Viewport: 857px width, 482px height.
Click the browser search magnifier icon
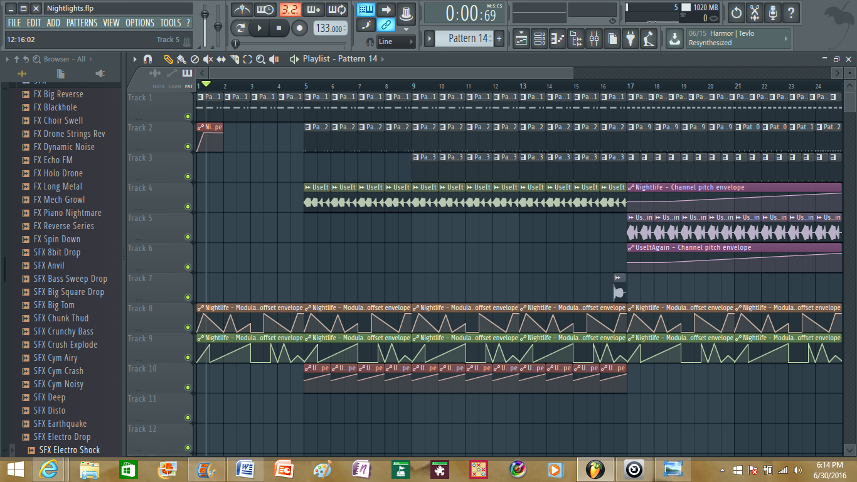coord(36,59)
